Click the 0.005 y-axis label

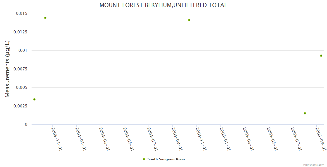tap(22, 87)
